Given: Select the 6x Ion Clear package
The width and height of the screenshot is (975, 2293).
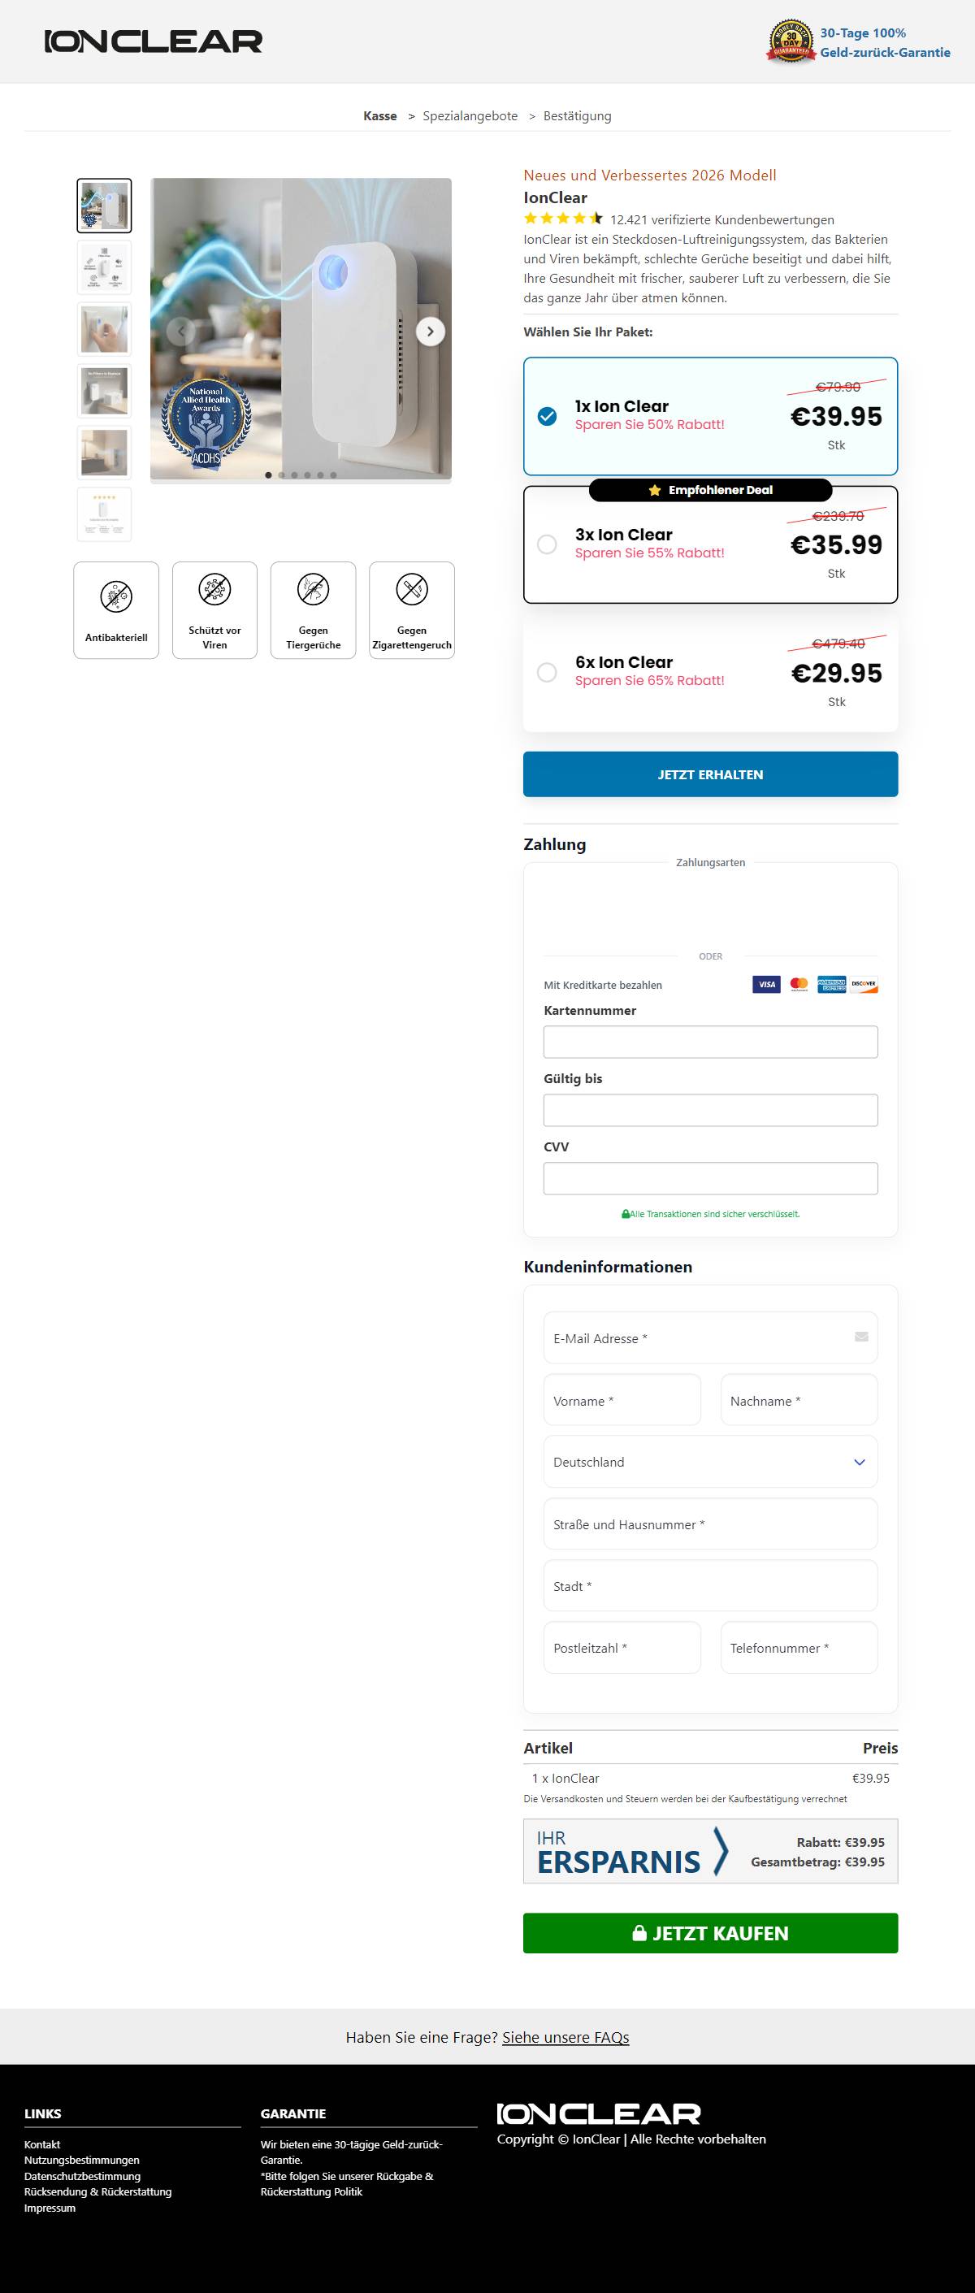Looking at the screenshot, I should (711, 673).
